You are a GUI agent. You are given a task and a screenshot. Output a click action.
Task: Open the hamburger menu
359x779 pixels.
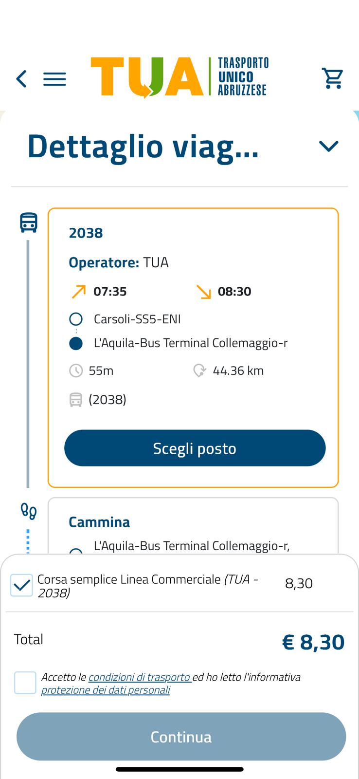[x=54, y=79]
